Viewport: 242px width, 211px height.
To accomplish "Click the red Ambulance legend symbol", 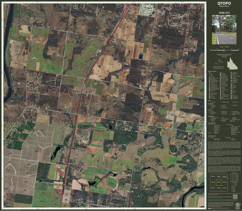I will pos(210,83).
